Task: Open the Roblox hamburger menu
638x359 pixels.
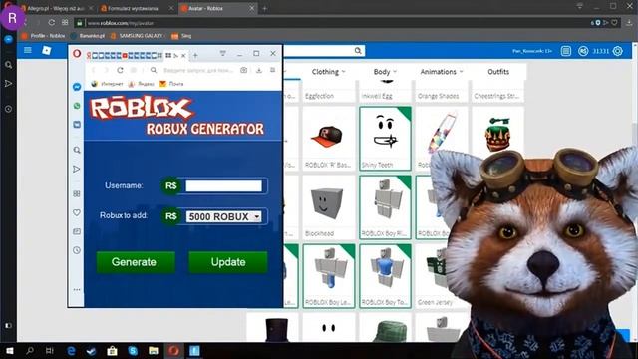Action: pos(28,50)
